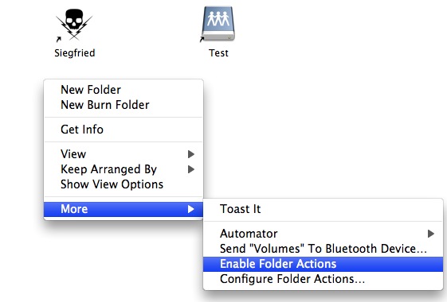Send "Volumes" To Bluetooth Device
447x302 pixels.
(323, 249)
